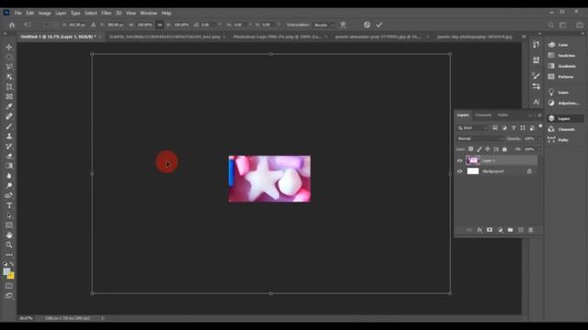Switch to the Paths tab in Layers panel
Image resolution: width=588 pixels, height=330 pixels.
click(x=503, y=115)
